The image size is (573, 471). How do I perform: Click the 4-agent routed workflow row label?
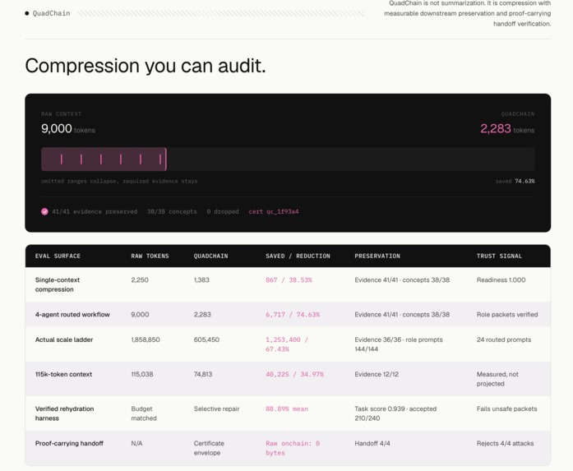pos(72,315)
